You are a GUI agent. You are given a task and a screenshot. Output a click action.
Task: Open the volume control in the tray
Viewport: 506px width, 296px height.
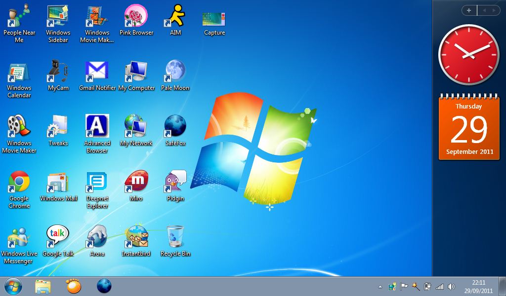coord(451,286)
